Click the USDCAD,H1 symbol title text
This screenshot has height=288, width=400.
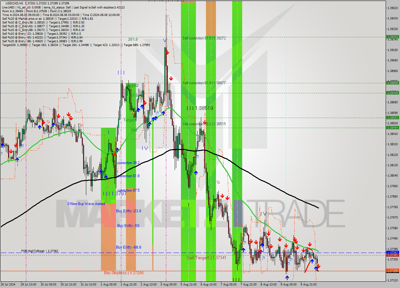click(x=14, y=3)
